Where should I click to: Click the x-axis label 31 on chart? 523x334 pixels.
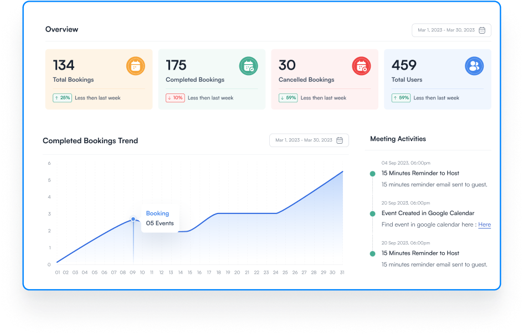pos(341,273)
